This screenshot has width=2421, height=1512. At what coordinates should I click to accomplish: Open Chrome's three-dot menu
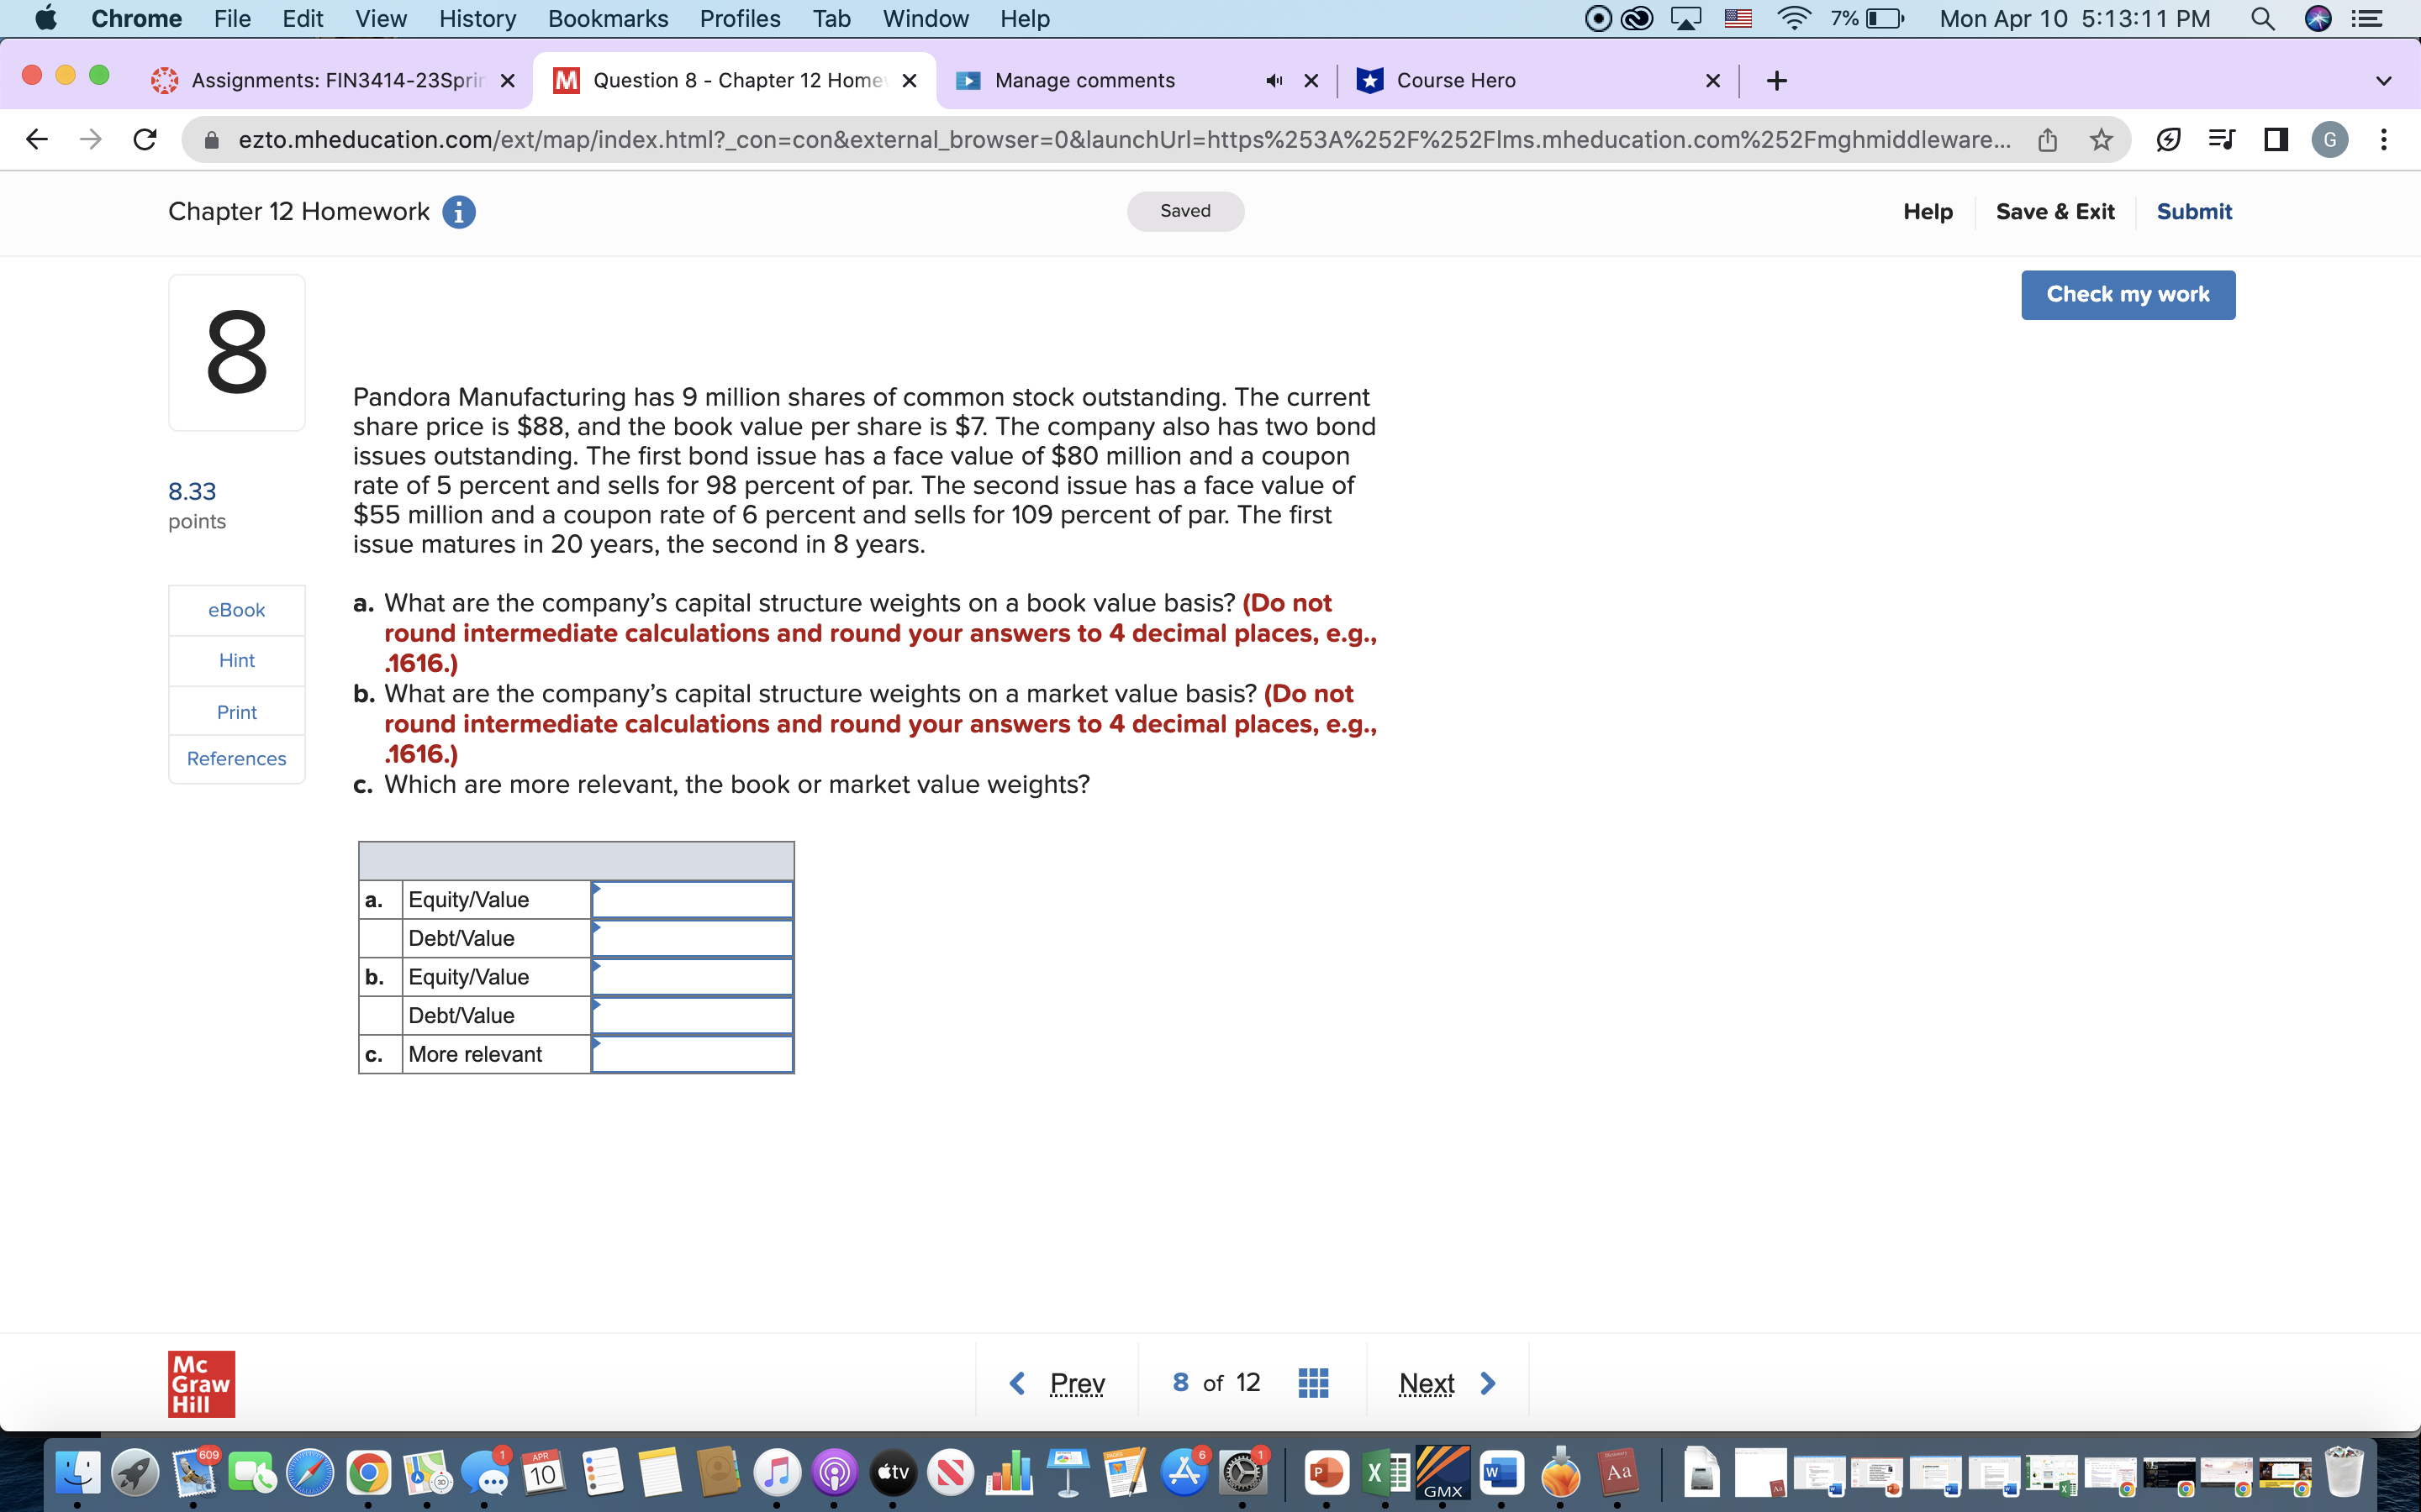point(2385,139)
